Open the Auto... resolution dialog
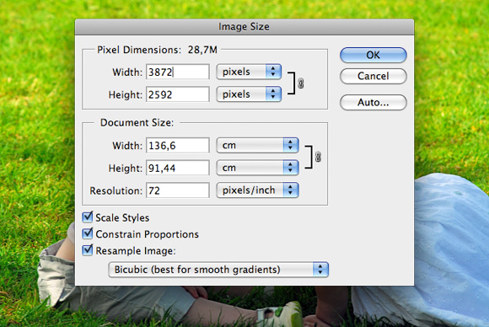Viewport: 489px width, 327px height. point(373,103)
